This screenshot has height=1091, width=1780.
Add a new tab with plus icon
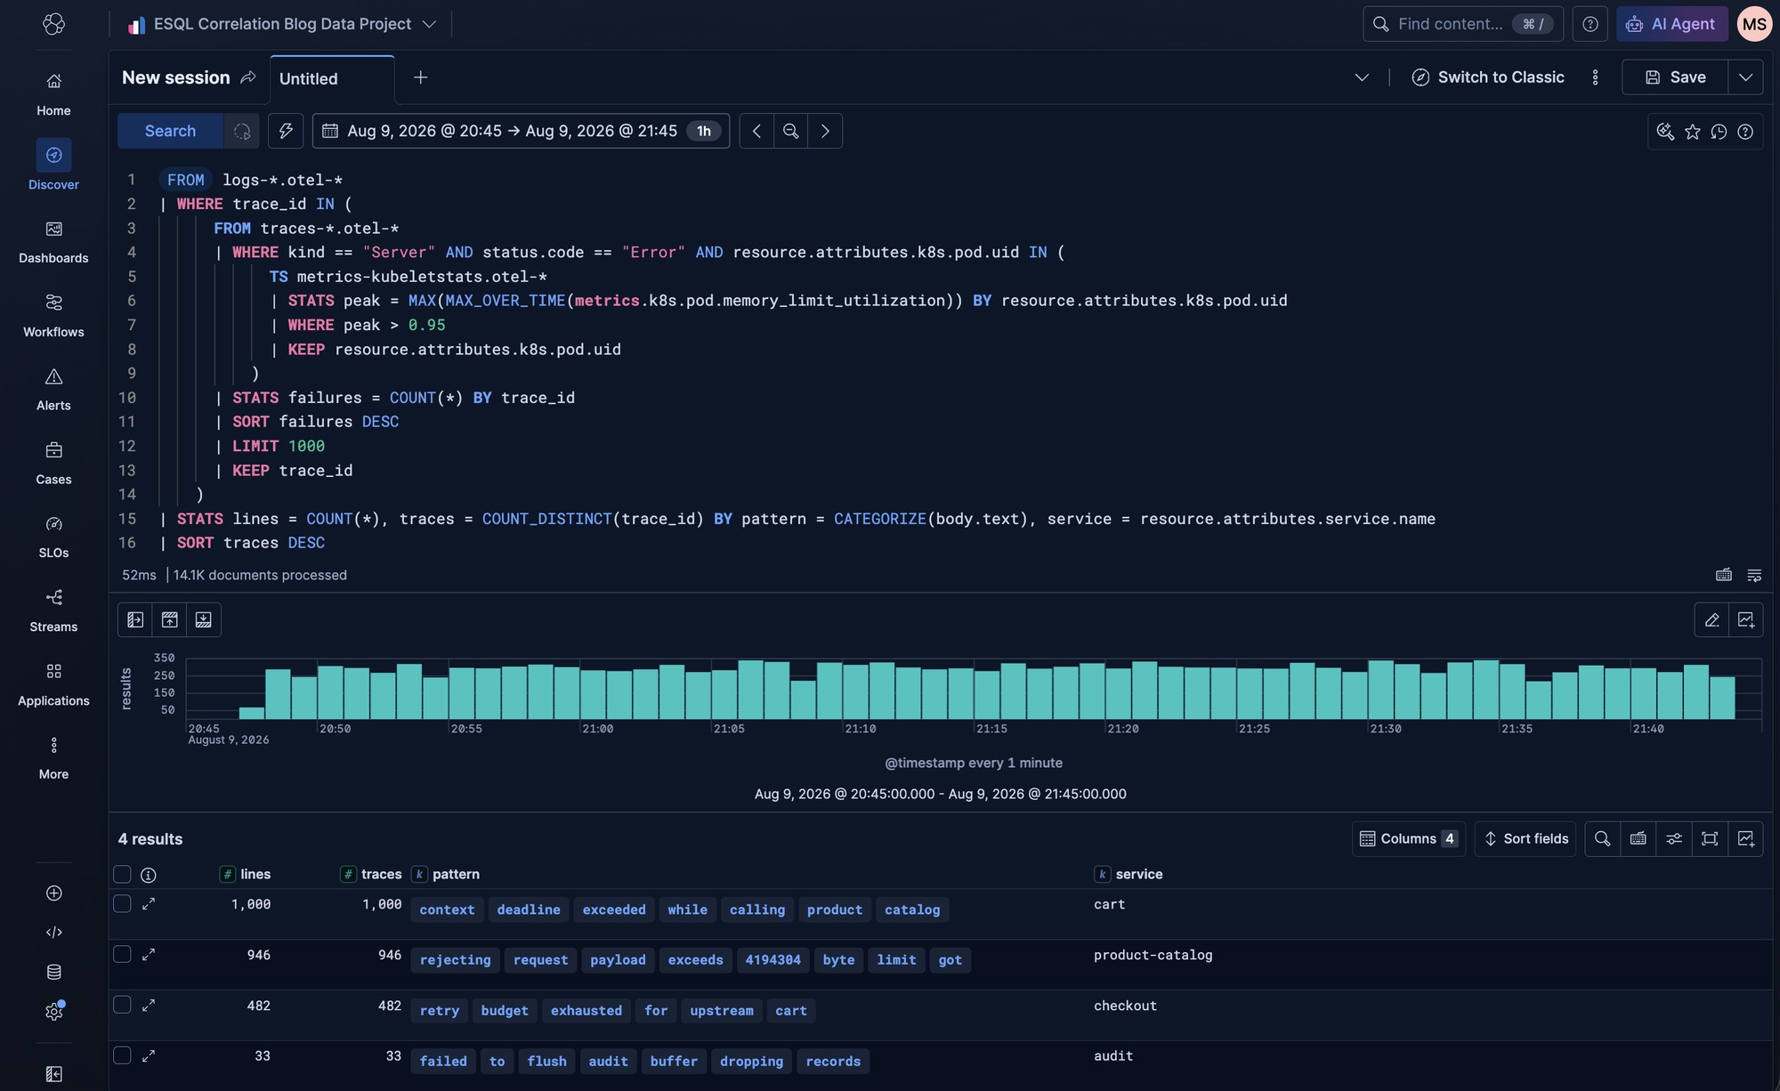tap(420, 77)
